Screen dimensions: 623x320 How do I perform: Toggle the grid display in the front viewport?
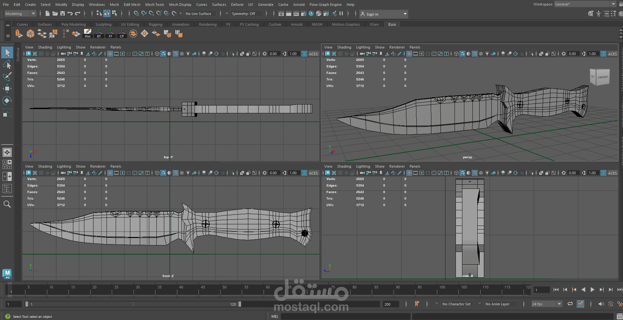click(110, 173)
